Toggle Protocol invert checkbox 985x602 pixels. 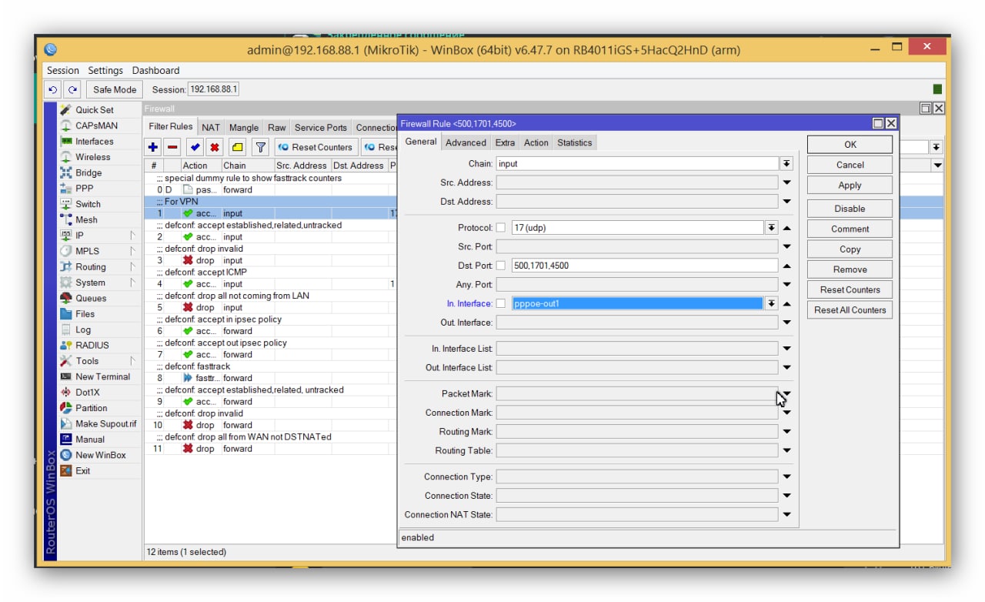click(501, 228)
